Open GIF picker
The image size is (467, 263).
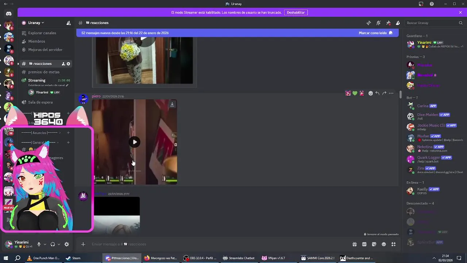pos(364,244)
